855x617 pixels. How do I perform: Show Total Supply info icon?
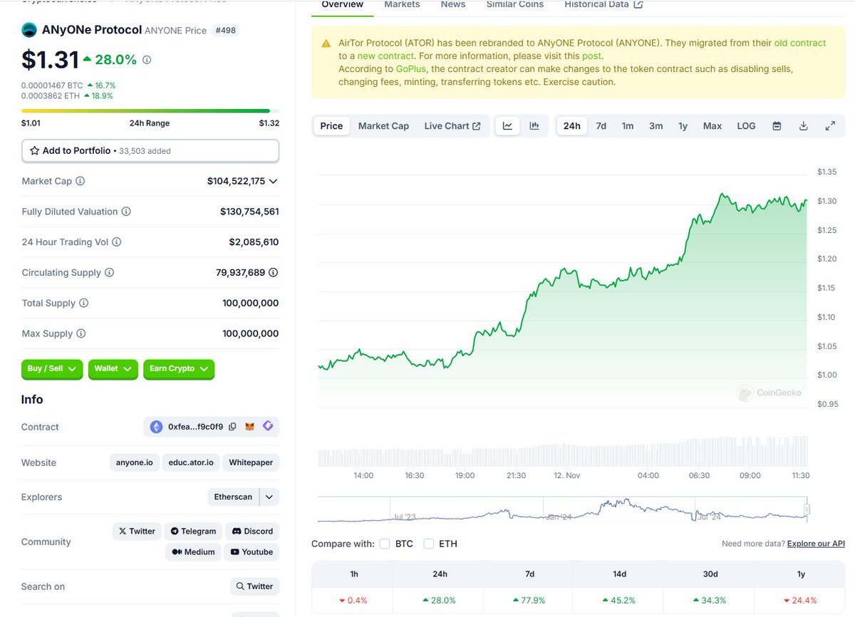pyautogui.click(x=84, y=303)
